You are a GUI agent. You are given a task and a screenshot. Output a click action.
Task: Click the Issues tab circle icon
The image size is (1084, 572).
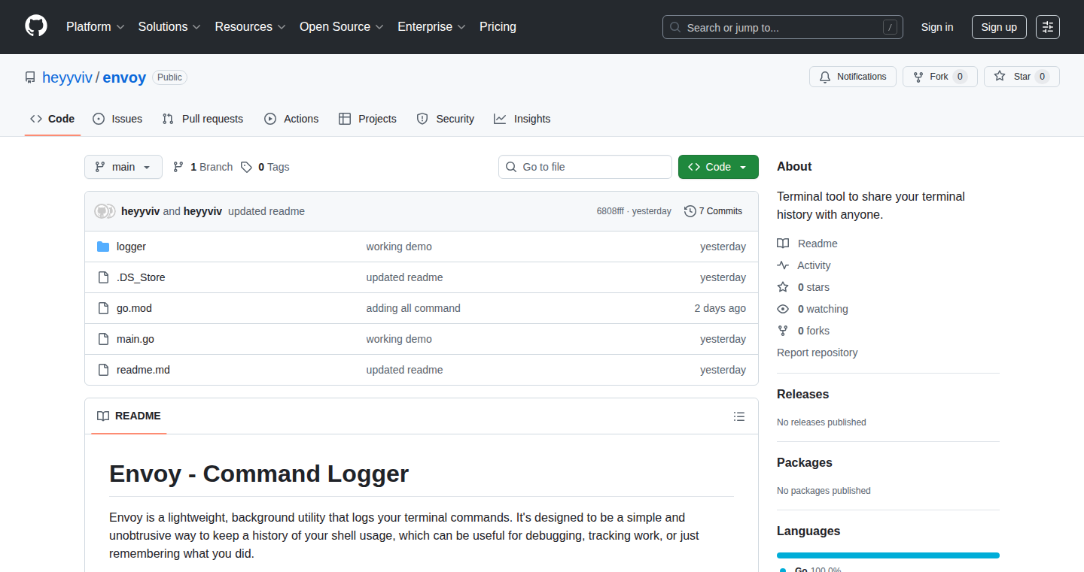click(x=99, y=119)
